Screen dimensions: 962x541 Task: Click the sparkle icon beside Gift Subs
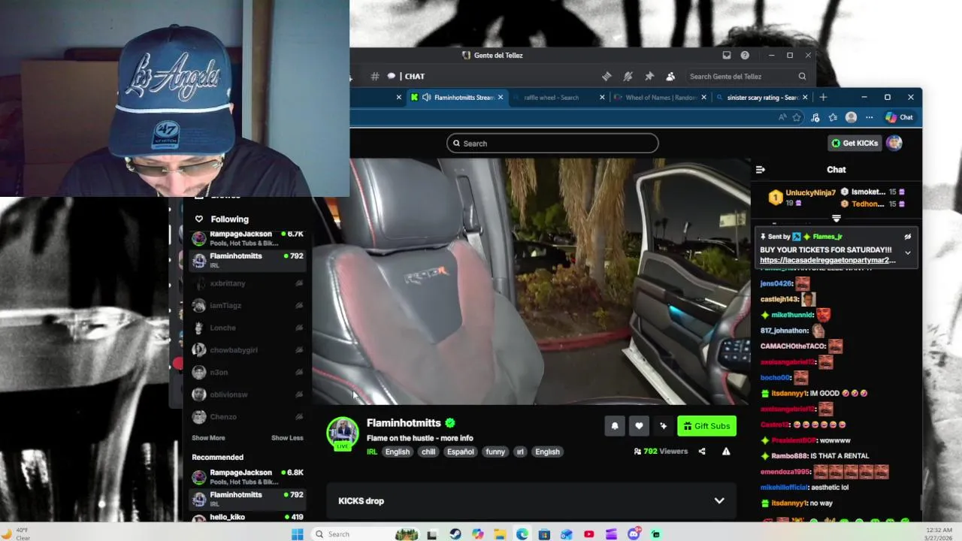click(663, 426)
